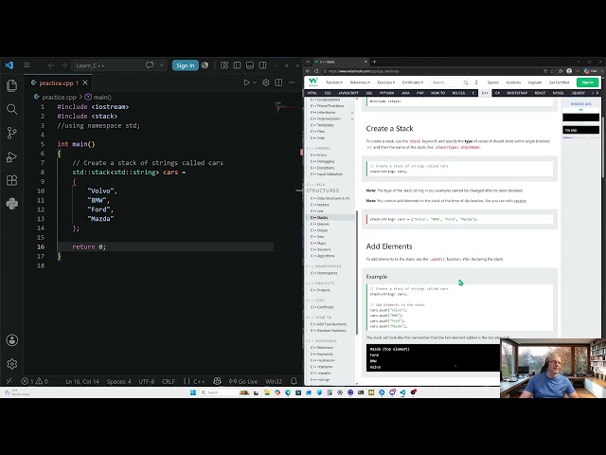Screen dimensions: 606x455
Task: Click the w3schools search field
Action: (x=448, y=82)
